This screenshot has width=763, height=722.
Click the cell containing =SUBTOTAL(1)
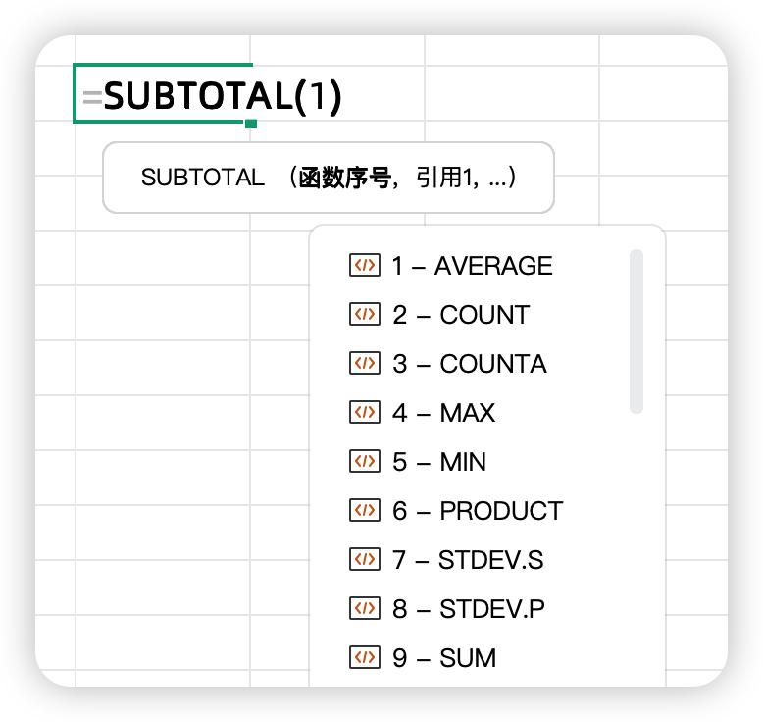[x=163, y=95]
